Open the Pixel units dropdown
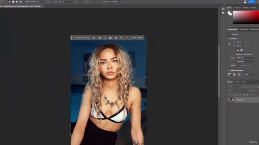The height and width of the screenshot is (145, 259). click(249, 75)
